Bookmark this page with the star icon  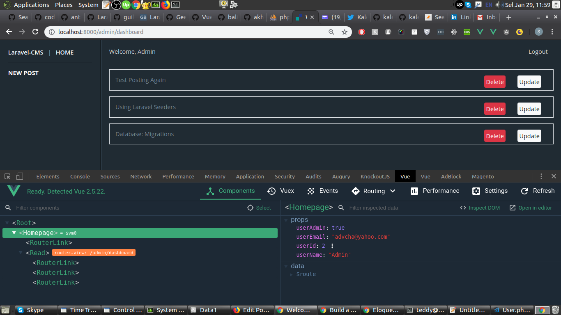[345, 32]
